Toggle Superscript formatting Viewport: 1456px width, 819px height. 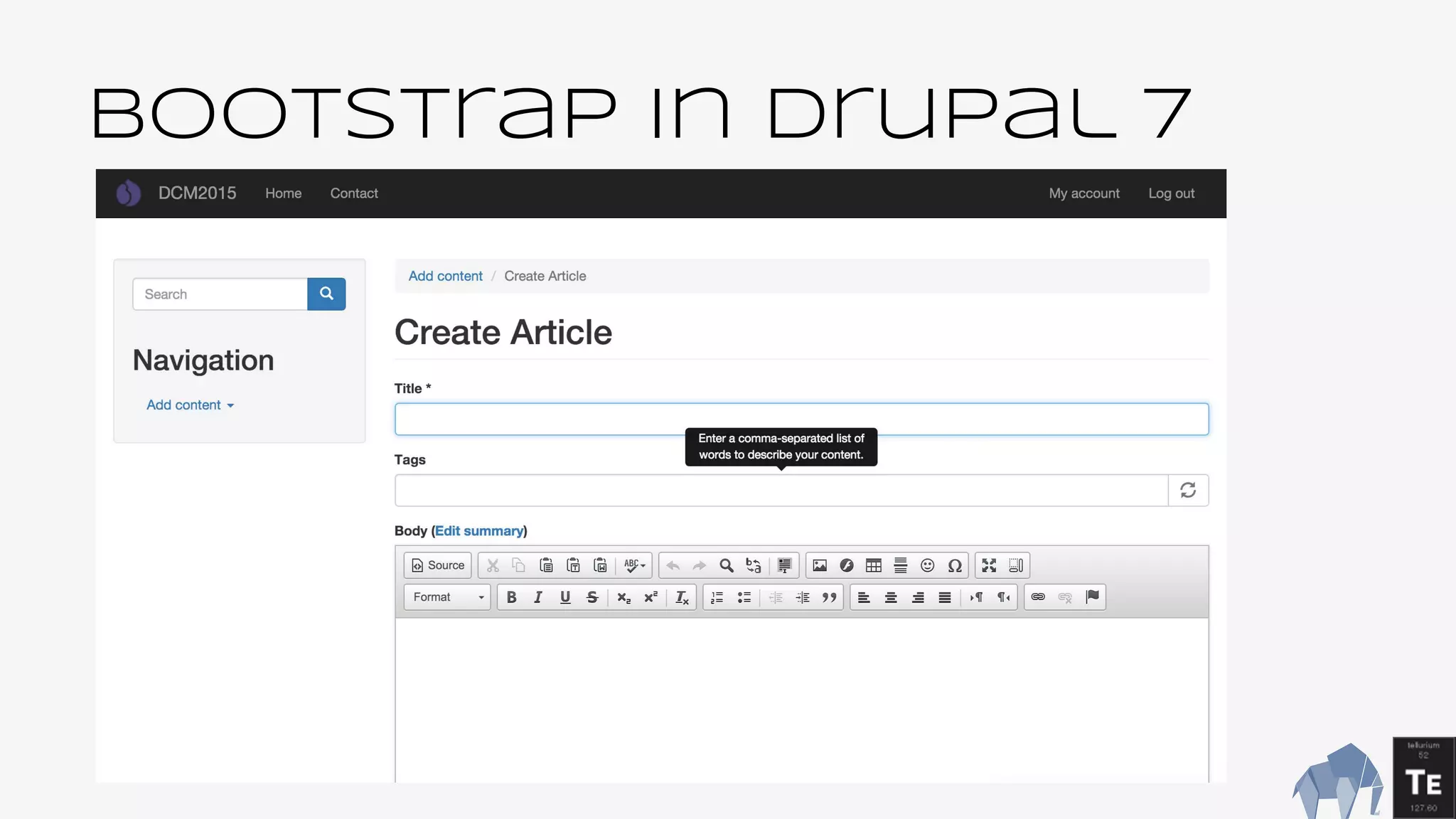coord(651,597)
